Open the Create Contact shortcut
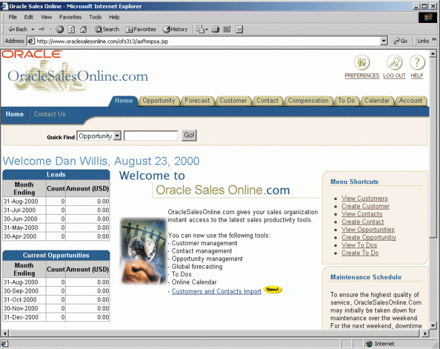Screen dimensions: 440x349 click(363, 222)
